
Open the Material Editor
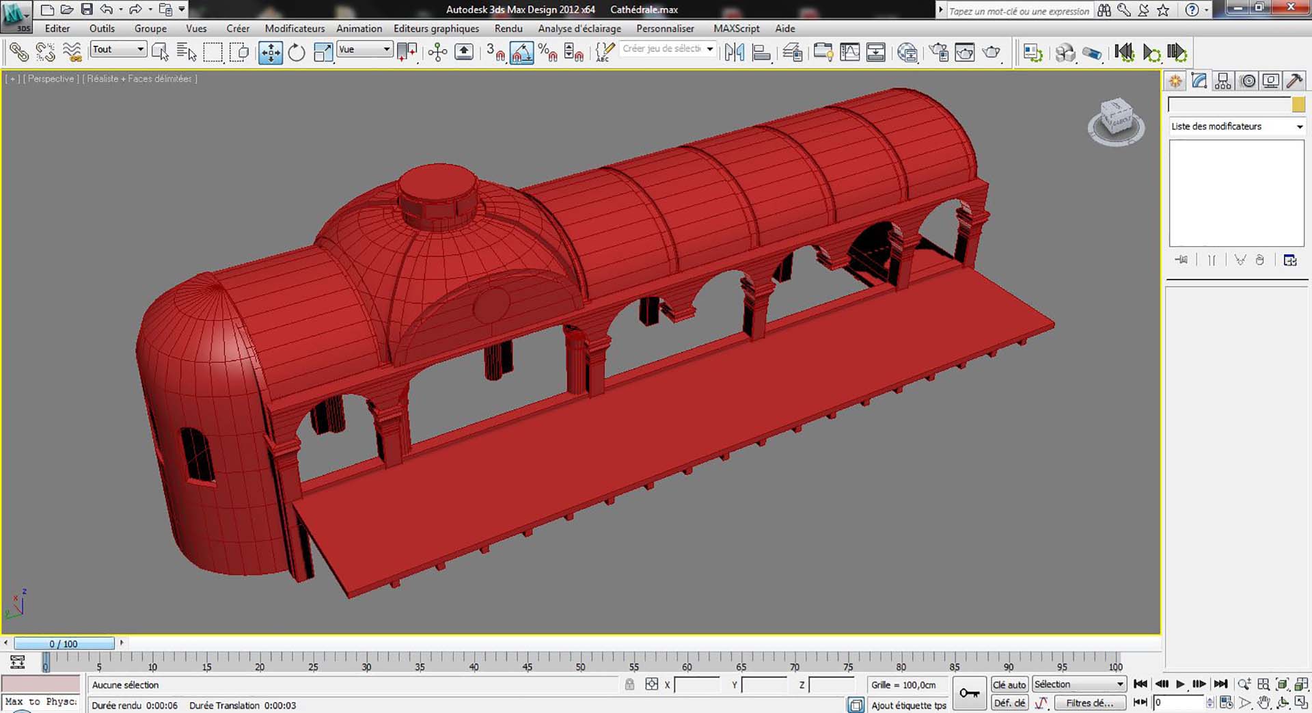907,53
